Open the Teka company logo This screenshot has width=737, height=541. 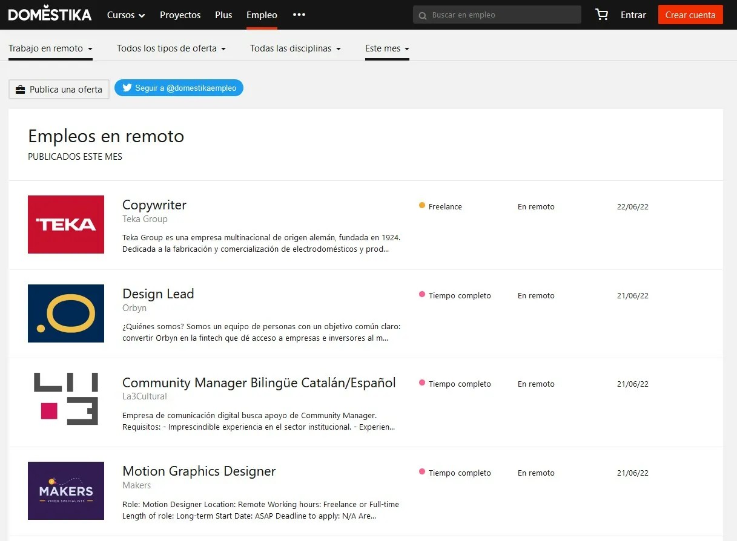[x=66, y=225]
